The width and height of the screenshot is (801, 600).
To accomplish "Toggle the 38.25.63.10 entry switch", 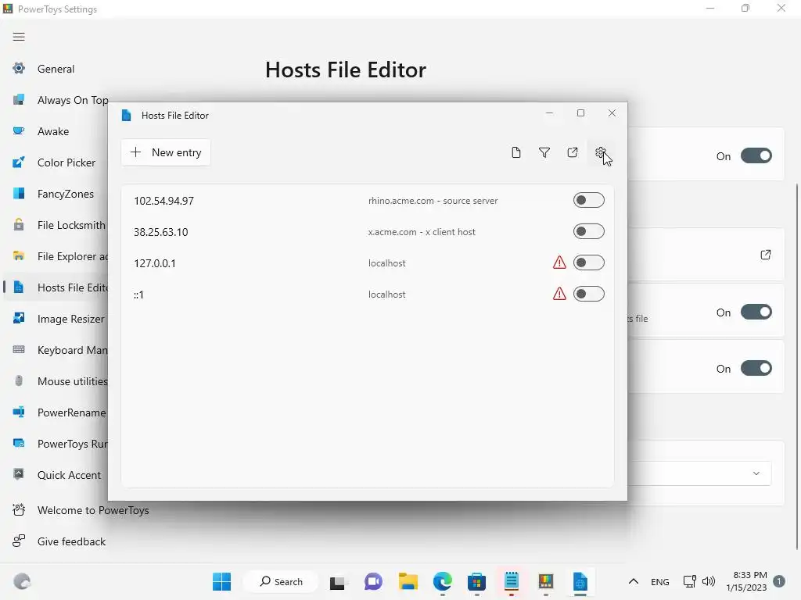I will (588, 231).
